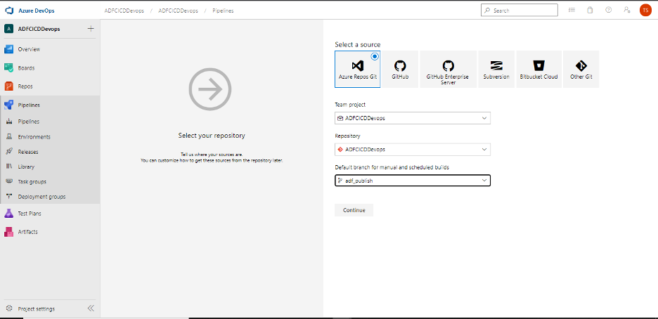
Task: Click the second ADFCICDDevops breadcrumb link
Action: tap(178, 11)
